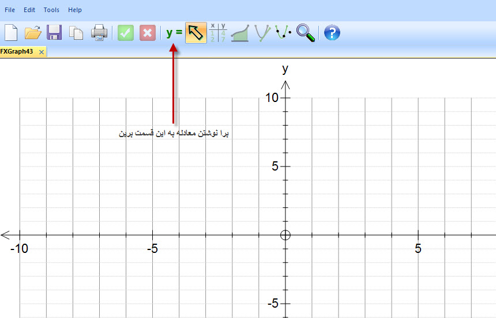496x318 pixels.
Task: Open the Edit menu
Action: click(29, 10)
